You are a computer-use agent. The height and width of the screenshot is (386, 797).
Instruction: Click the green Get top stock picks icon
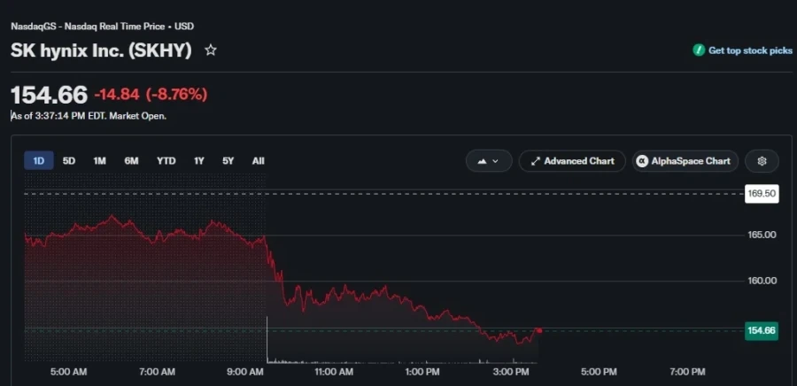tap(699, 50)
